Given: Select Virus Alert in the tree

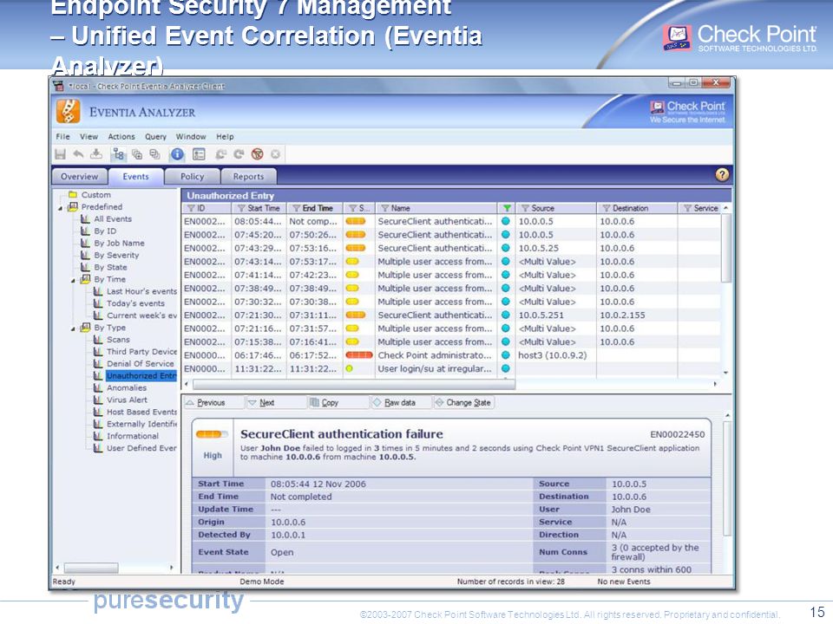Looking at the screenshot, I should coord(127,400).
